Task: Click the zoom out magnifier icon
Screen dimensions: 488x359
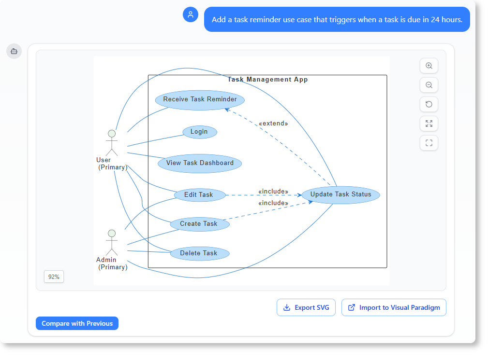Action: 429,85
